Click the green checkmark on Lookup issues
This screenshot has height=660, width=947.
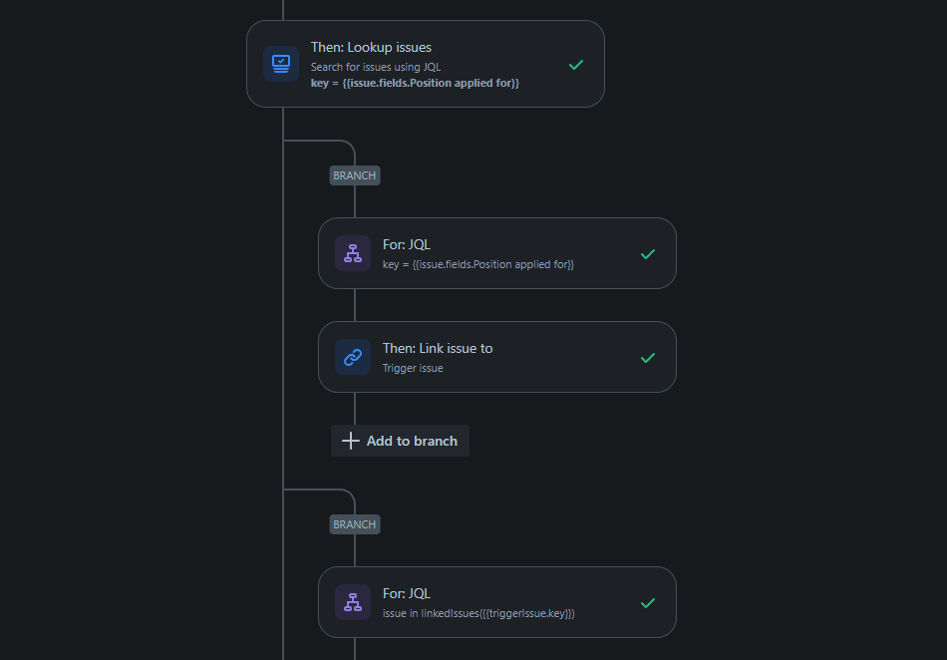[576, 65]
